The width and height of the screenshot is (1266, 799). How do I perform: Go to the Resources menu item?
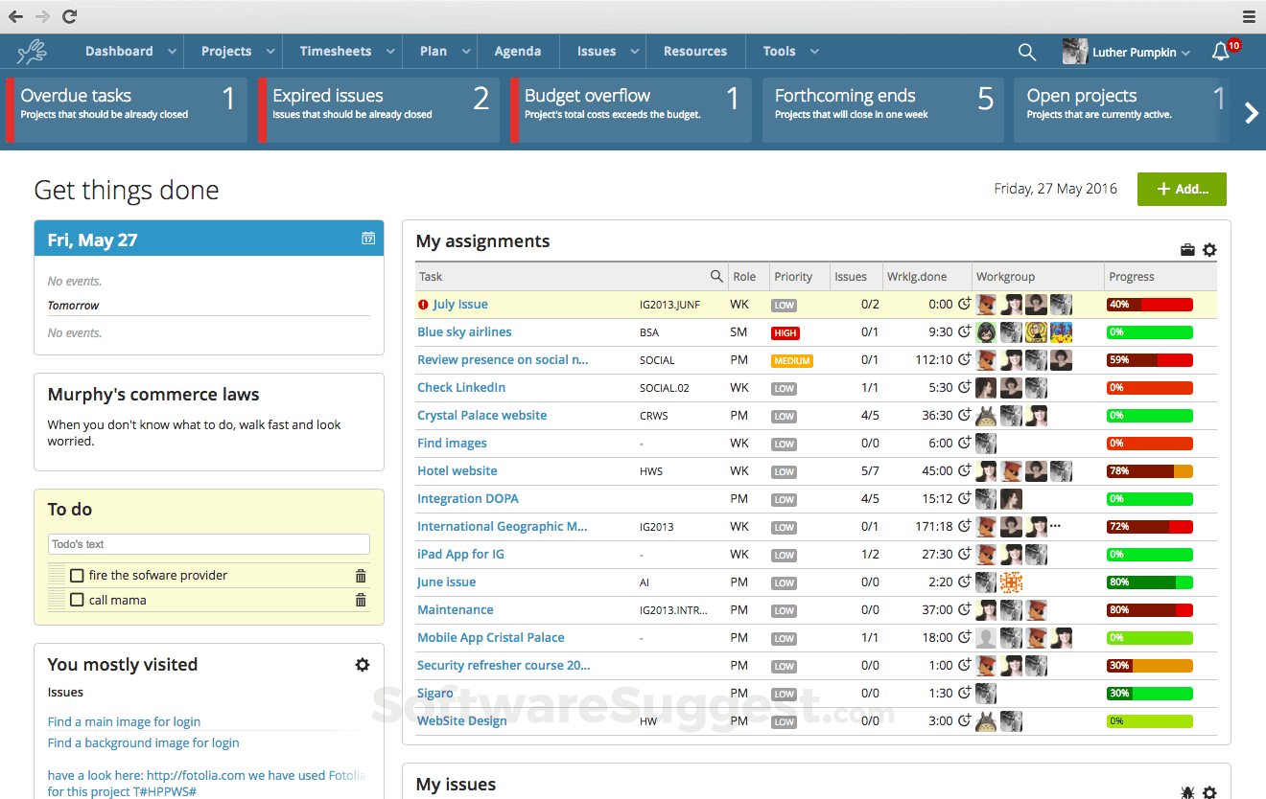(694, 52)
